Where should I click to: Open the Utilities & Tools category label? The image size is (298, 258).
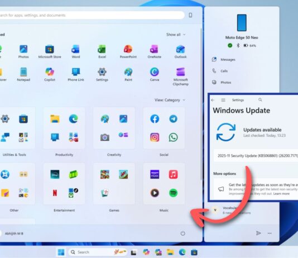click(15, 155)
